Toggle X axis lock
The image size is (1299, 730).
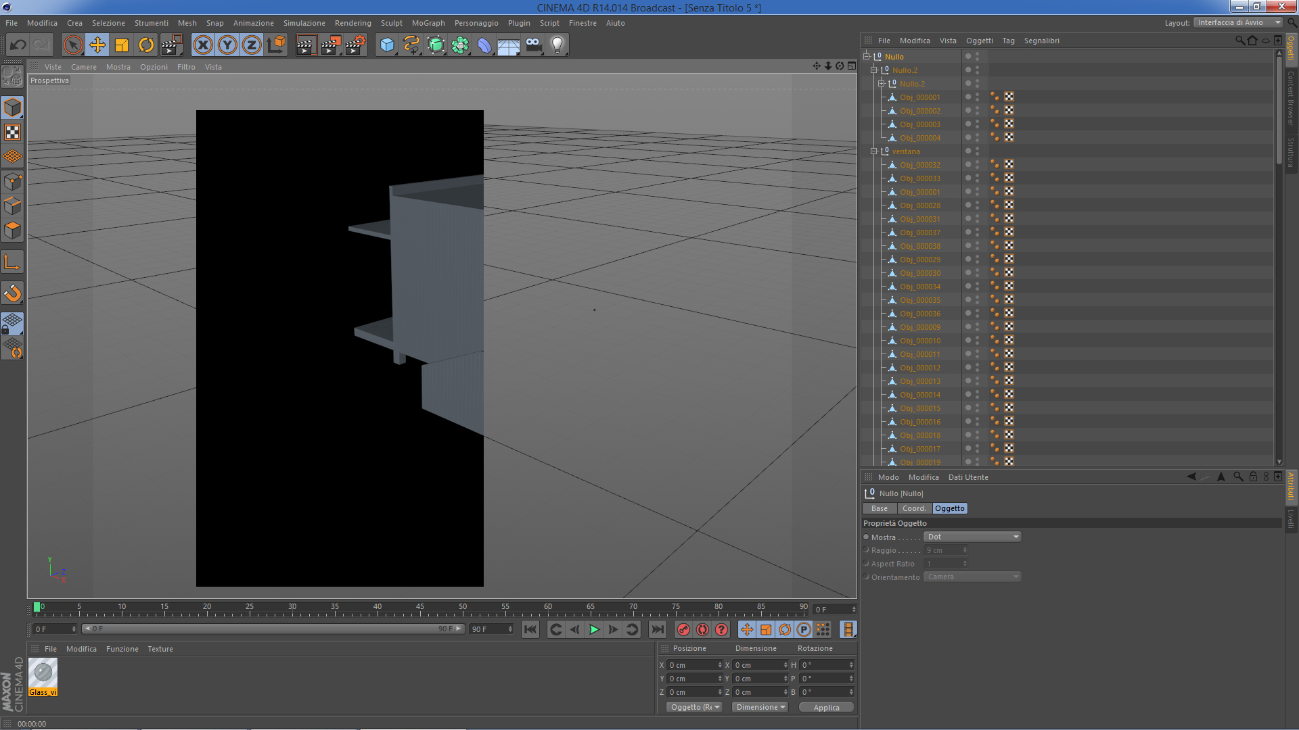coord(203,45)
